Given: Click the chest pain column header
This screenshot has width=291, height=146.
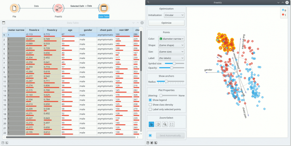Looking at the screenshot, I should (x=105, y=30).
